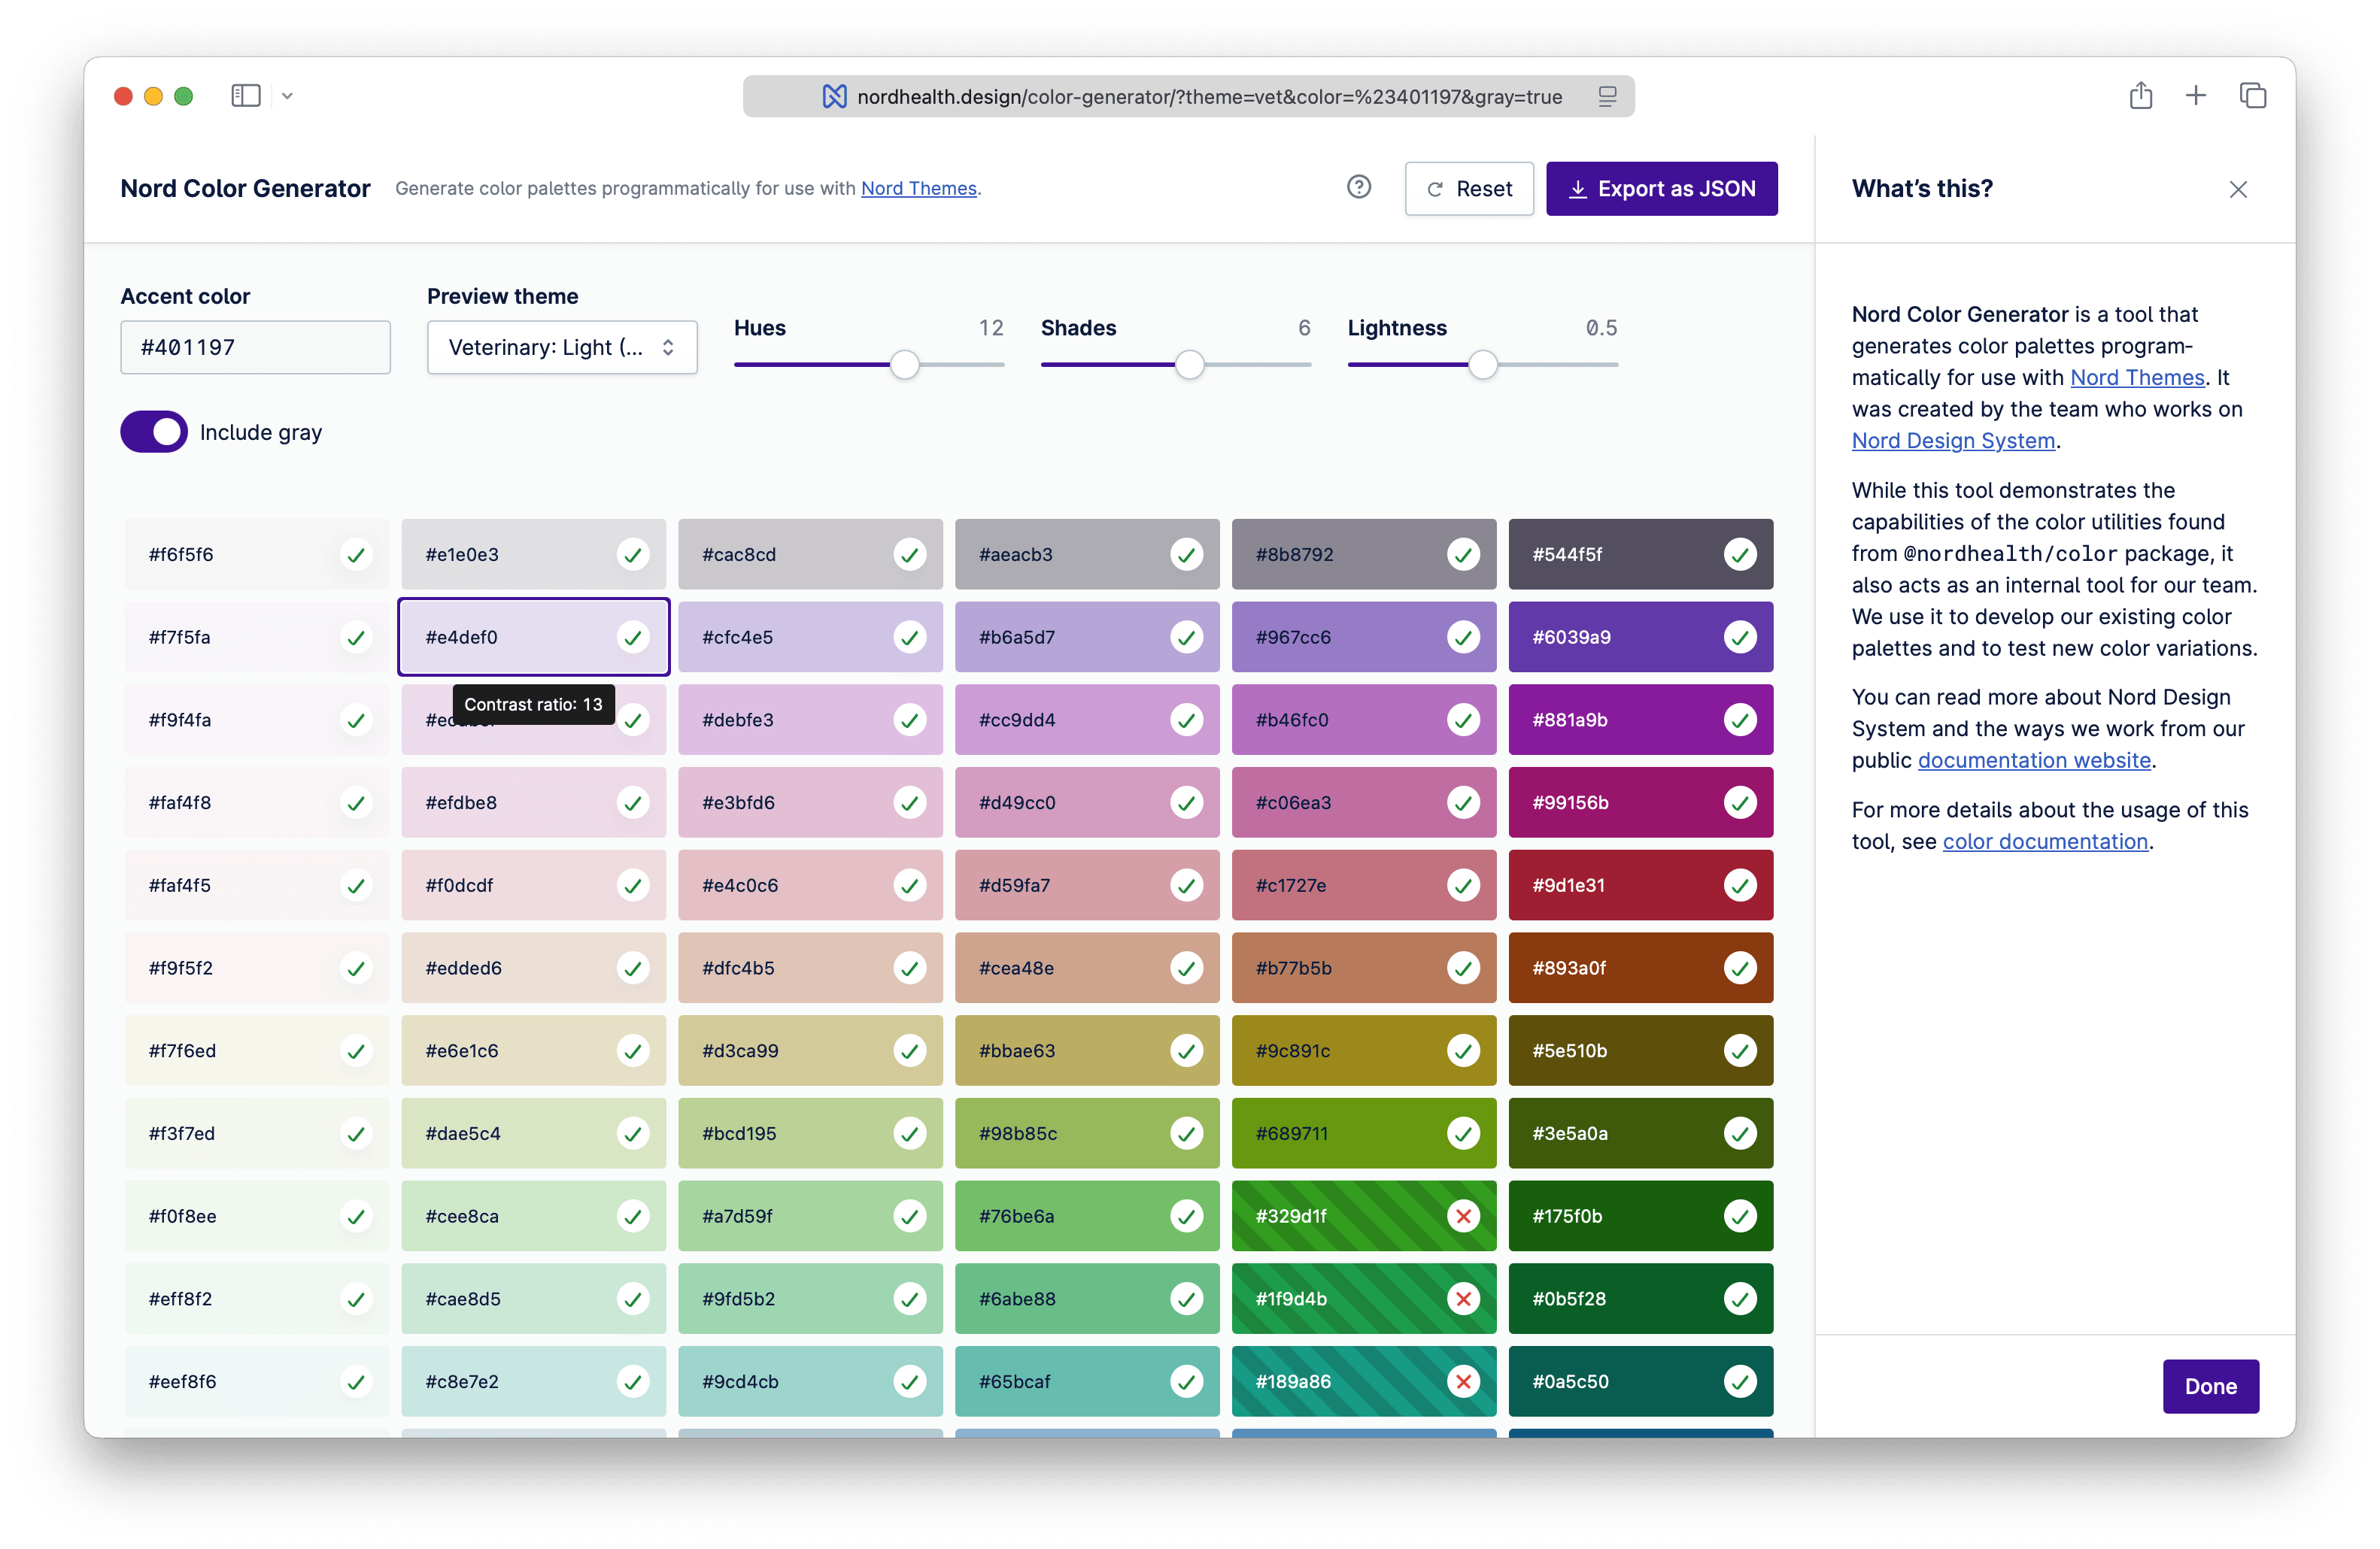
Task: Click the red X icon on #329d1f
Action: 1463,1216
